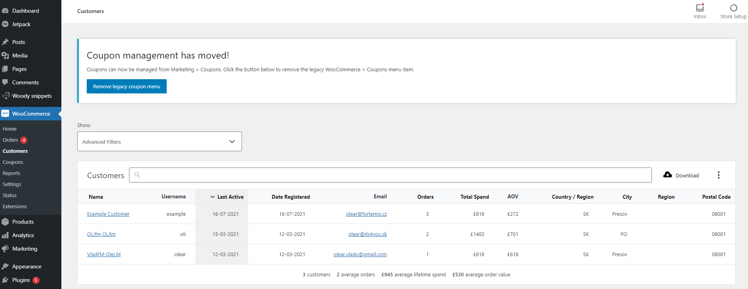Open Reports in WooCommerce submenu

click(x=11, y=173)
